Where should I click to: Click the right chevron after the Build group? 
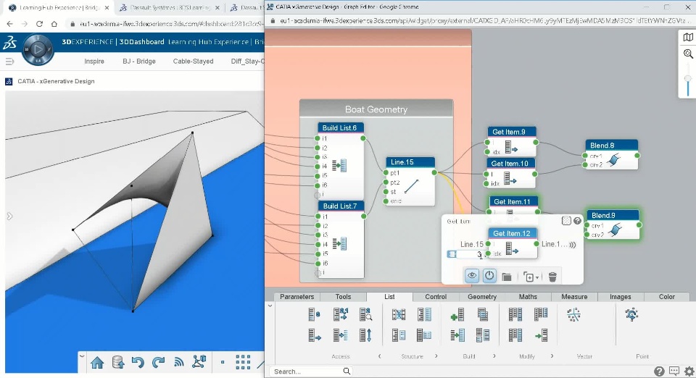point(494,356)
